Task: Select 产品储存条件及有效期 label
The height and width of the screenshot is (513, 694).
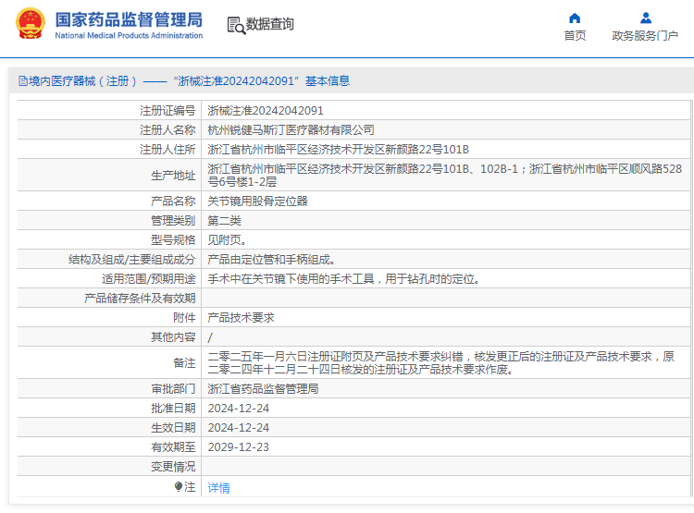Action: tap(140, 299)
